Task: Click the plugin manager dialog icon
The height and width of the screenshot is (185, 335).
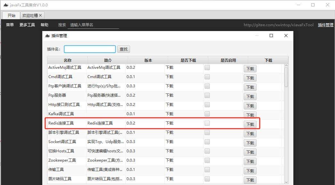Action: point(47,36)
